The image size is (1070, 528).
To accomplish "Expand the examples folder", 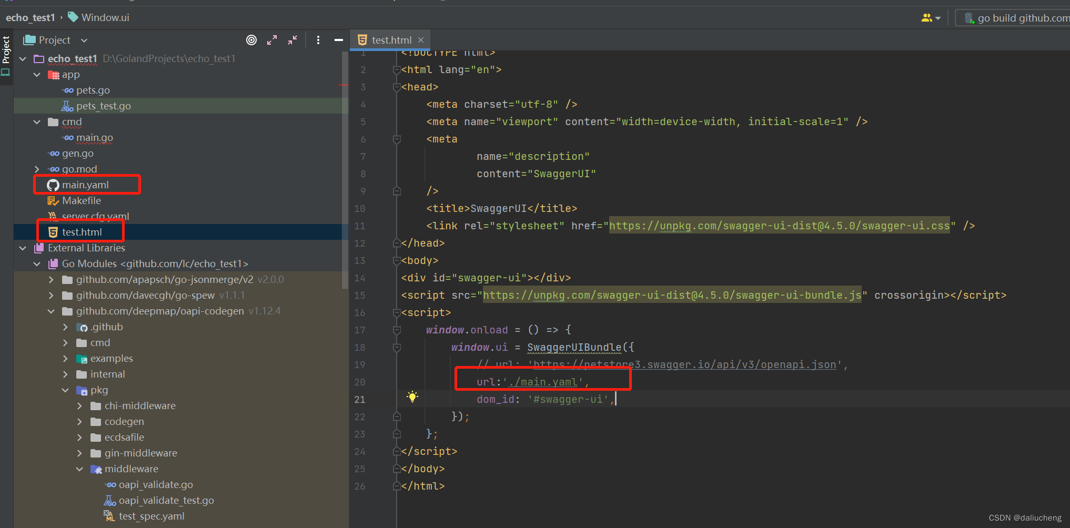I will 65,359.
